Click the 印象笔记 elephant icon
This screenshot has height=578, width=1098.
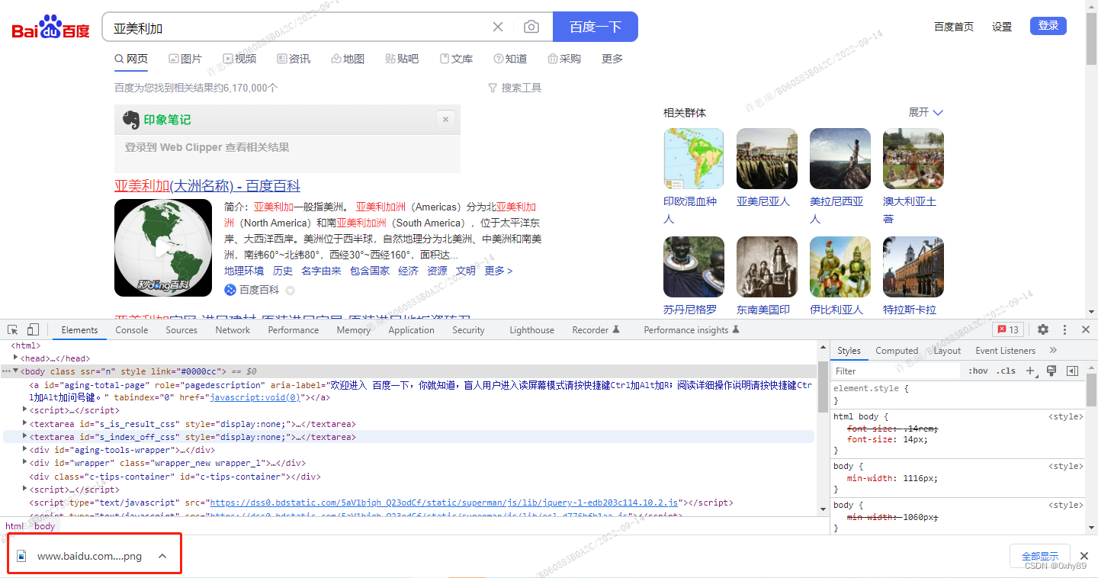click(131, 120)
